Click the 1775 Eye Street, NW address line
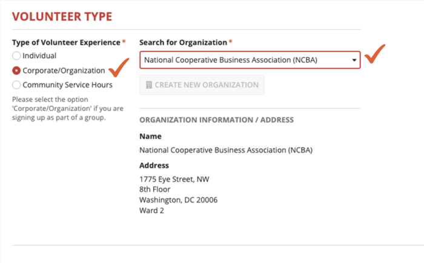424x263 pixels. [174, 179]
